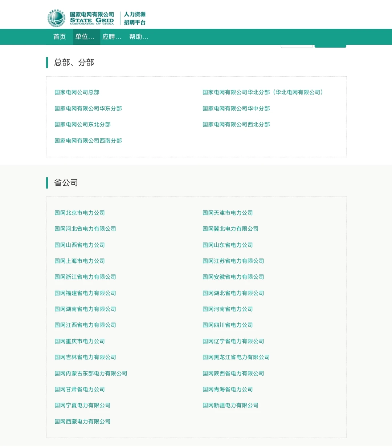Select 国网黑龙江省电力有限公司
Screen dimensions: 392x447
pos(236,357)
